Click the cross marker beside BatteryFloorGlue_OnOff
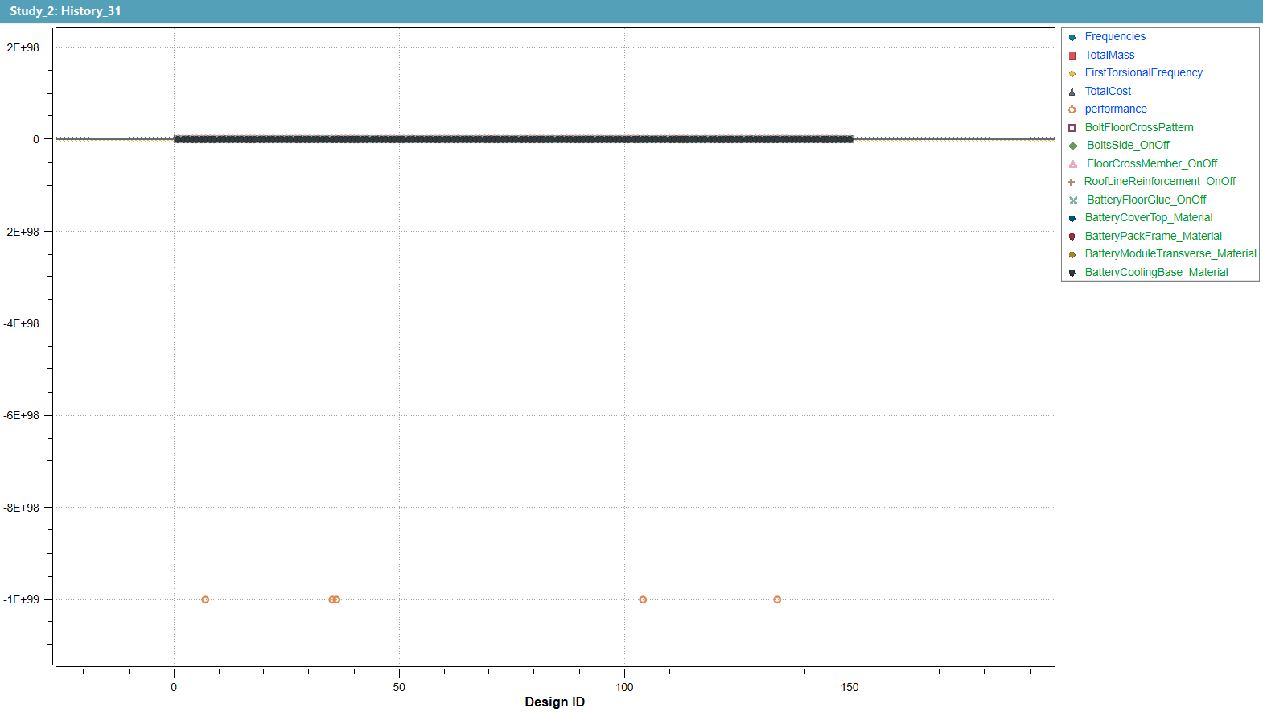Screen dimensions: 1263x712 [1073, 200]
